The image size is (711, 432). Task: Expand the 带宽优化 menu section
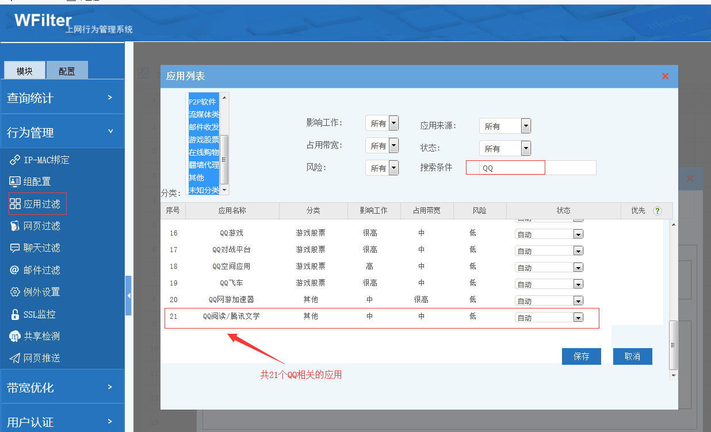(62, 387)
